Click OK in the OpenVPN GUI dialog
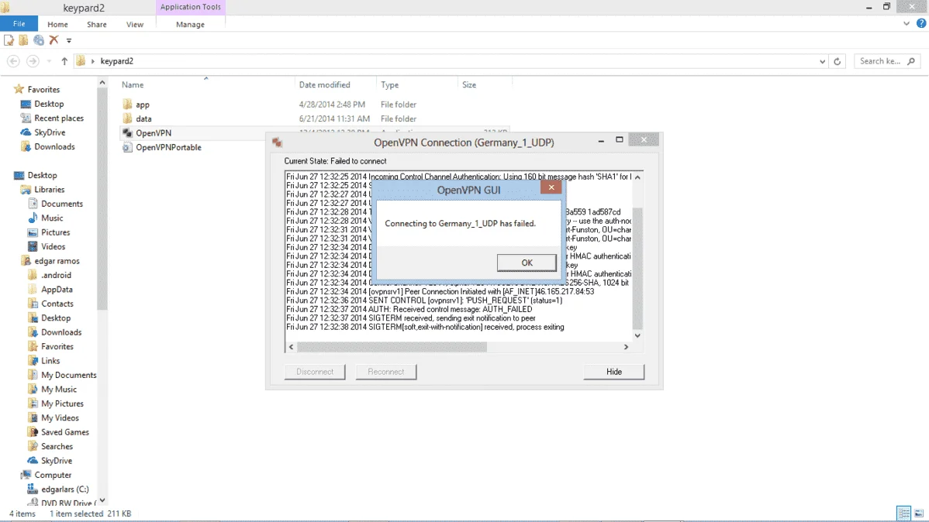The width and height of the screenshot is (929, 522). 526,263
